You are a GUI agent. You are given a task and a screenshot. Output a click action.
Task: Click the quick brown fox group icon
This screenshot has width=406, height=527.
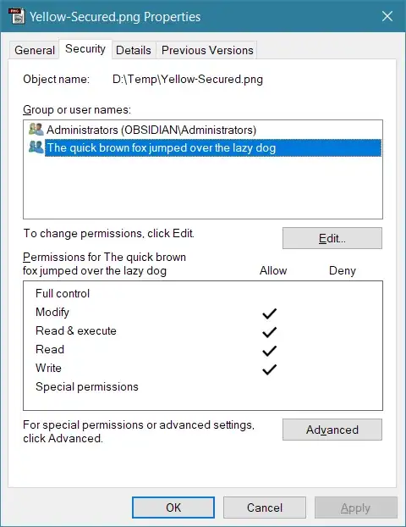(x=36, y=147)
